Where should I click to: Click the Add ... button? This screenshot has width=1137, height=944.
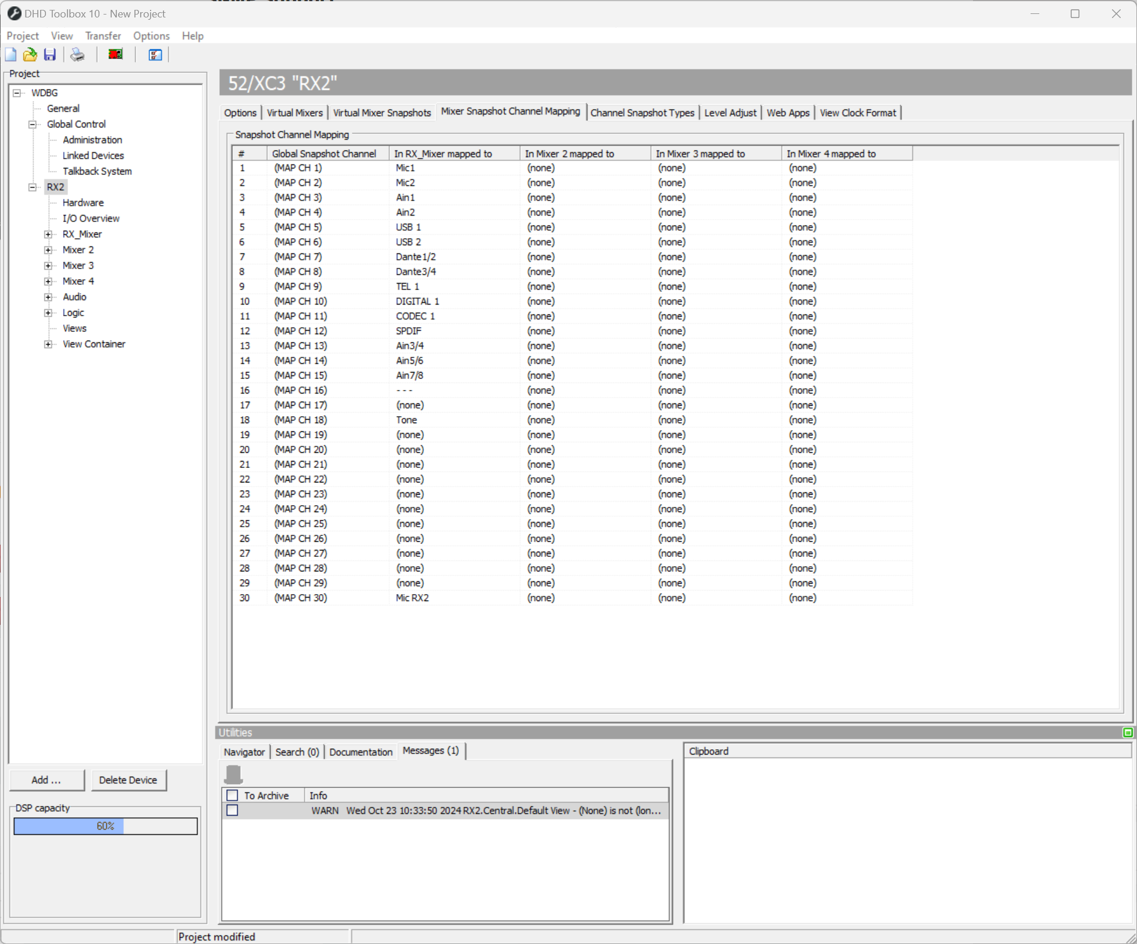click(47, 780)
